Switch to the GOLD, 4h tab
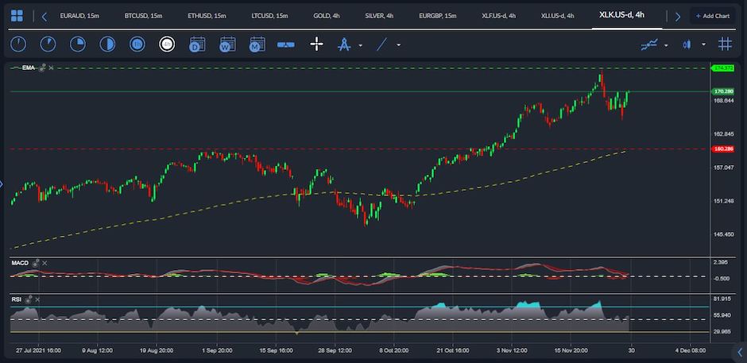The height and width of the screenshot is (363, 747). pos(327,16)
